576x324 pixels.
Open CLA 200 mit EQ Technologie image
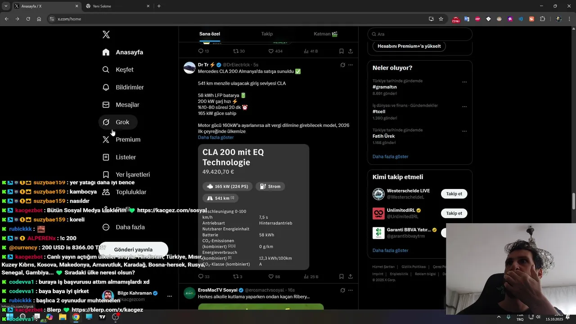pos(253,207)
